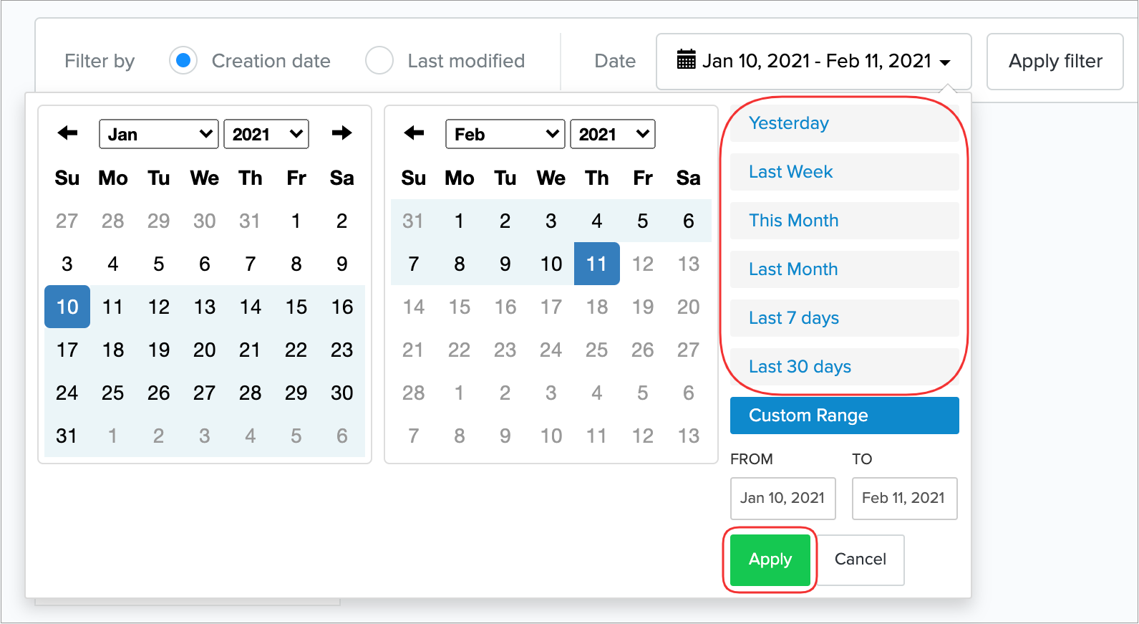Screen dimensions: 1139x624
Task: Pick the Last 30 days preset
Action: [844, 367]
